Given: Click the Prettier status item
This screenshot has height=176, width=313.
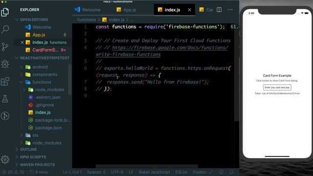Looking at the screenshot, I should pyautogui.click(x=202, y=172).
